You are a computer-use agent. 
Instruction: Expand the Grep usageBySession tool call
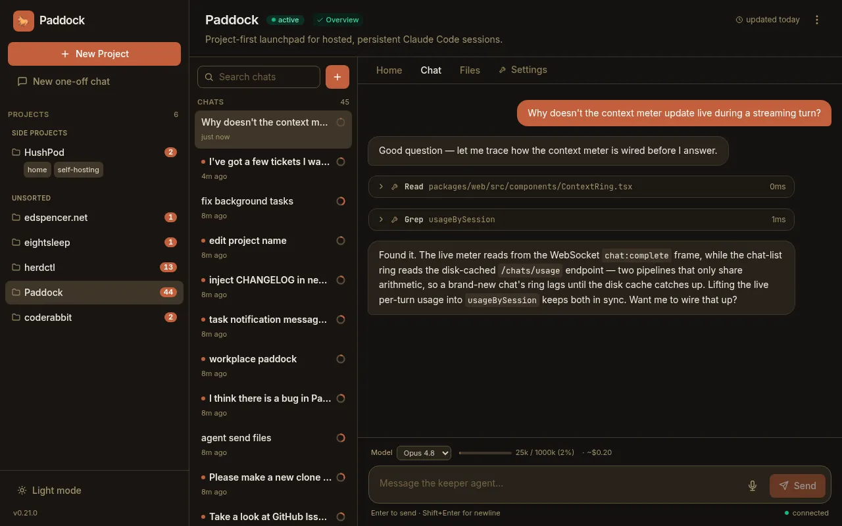[582, 220]
